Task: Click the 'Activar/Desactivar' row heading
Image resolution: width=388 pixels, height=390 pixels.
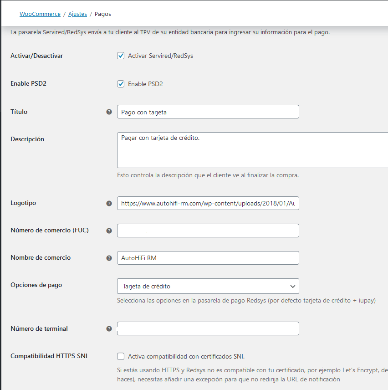Action: 37,56
